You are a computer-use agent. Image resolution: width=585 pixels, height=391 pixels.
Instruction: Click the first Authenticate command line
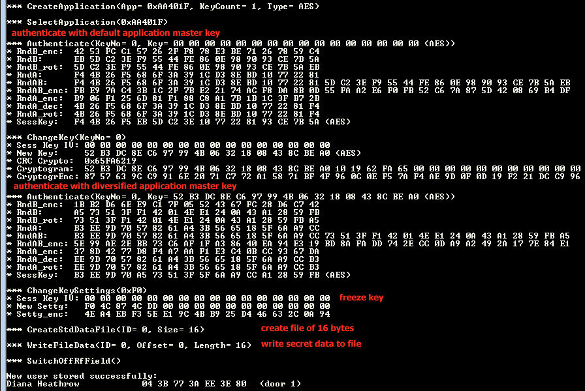pos(231,44)
